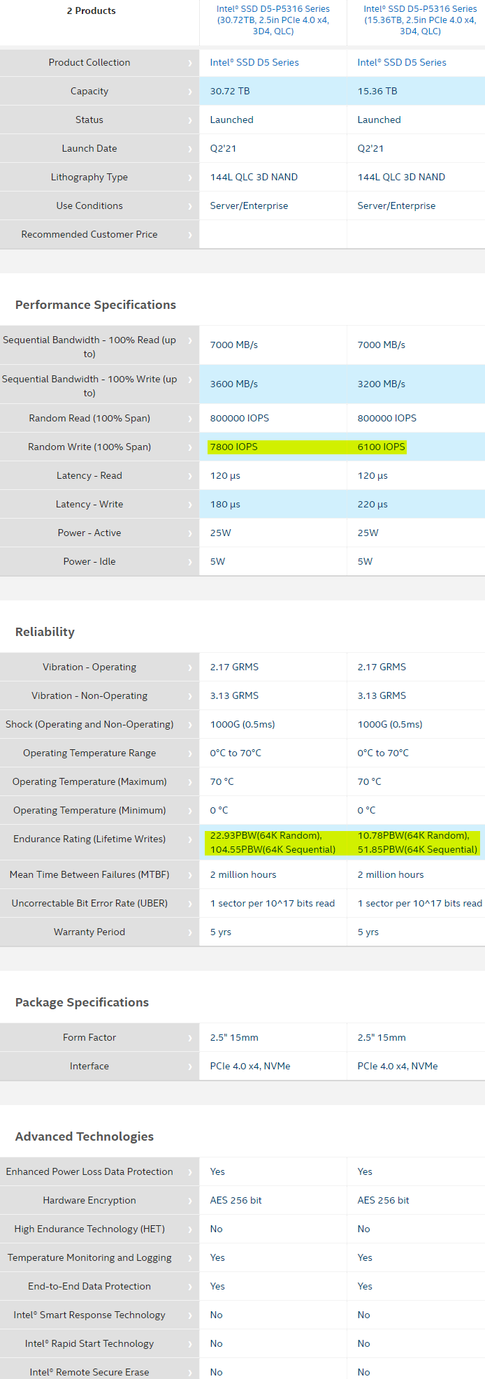This screenshot has width=485, height=1379.
Task: Expand the Product Collection row chevron
Action: (x=189, y=63)
